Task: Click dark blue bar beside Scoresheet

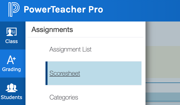Action: click(46, 73)
